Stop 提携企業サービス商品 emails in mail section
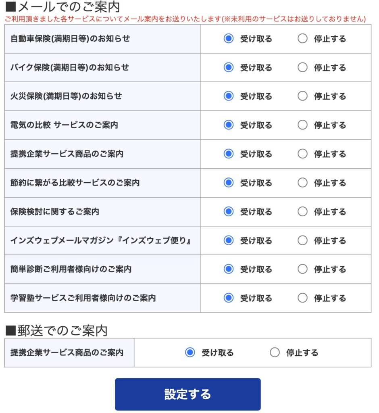This screenshot has height=413, width=379. tap(302, 154)
